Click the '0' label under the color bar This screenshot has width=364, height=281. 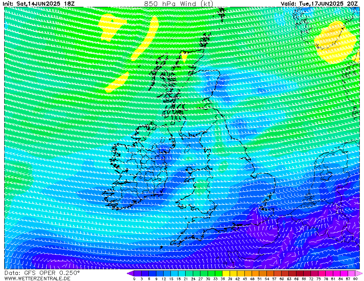(134, 279)
